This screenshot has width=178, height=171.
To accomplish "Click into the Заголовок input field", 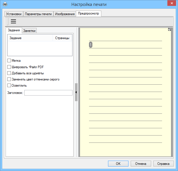I will [48, 93].
